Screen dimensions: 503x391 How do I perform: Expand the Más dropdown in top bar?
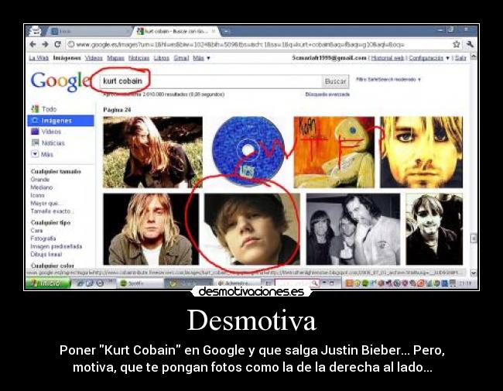[201, 58]
